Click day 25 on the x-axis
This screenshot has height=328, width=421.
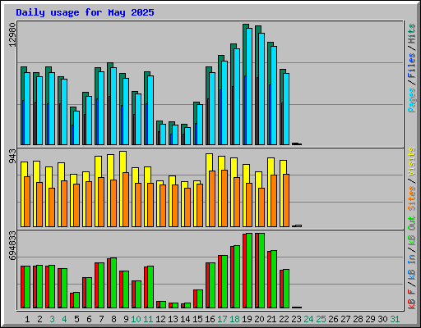[321, 319]
